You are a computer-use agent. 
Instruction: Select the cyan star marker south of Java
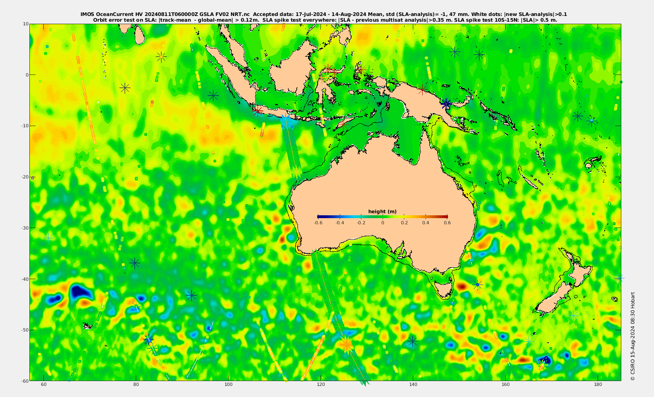click(286, 121)
